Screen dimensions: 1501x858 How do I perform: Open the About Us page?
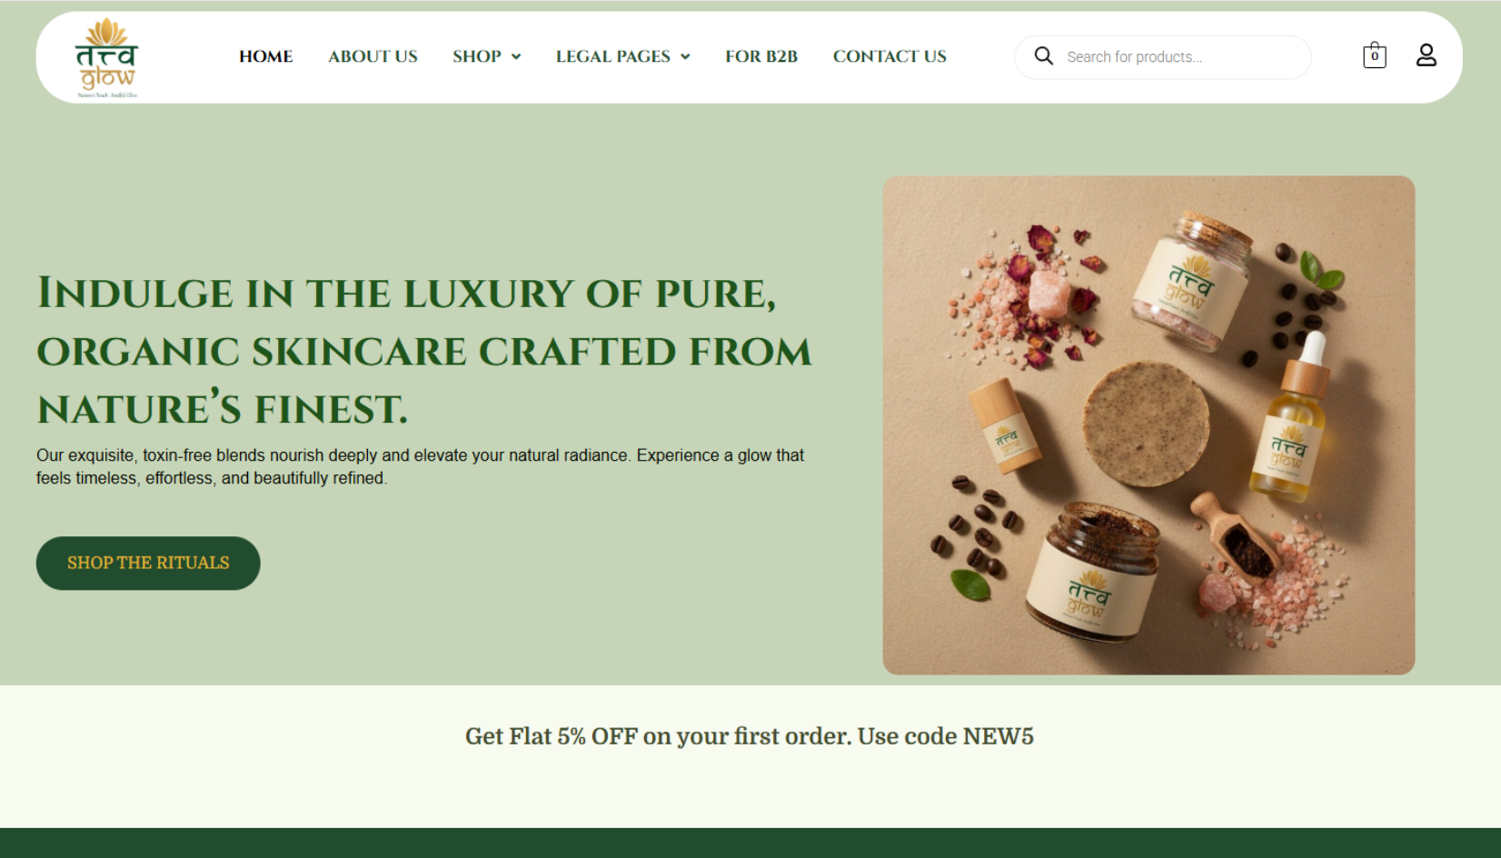(373, 56)
